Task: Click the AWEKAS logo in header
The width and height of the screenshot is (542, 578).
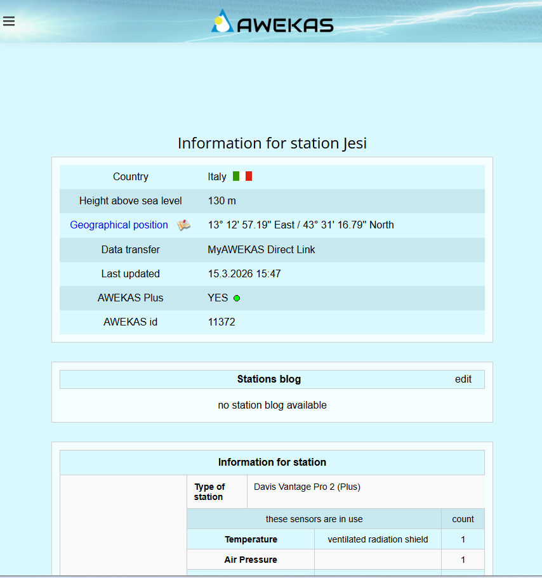Action: pyautogui.click(x=272, y=23)
